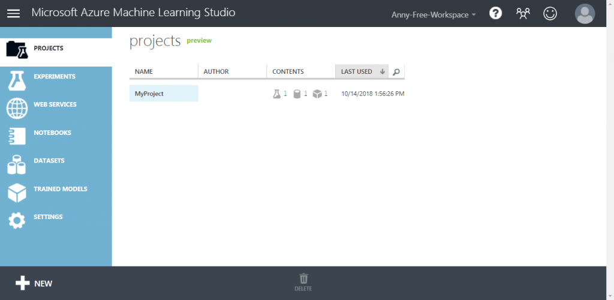Click the green preview label
614x300 pixels.
point(199,40)
